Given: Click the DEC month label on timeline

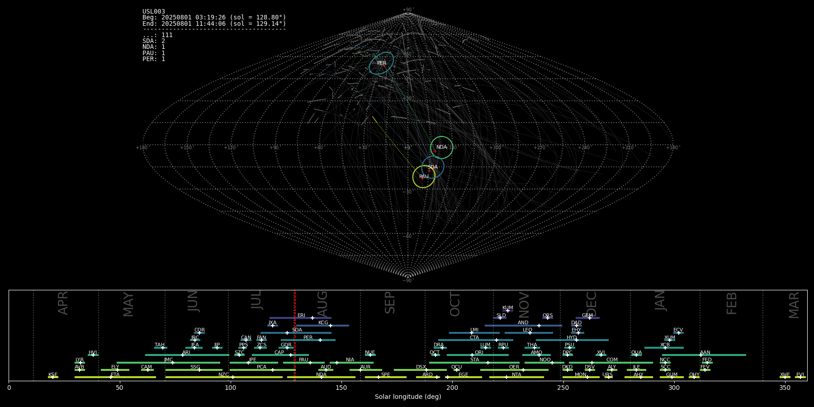Looking at the screenshot, I should (x=592, y=304).
